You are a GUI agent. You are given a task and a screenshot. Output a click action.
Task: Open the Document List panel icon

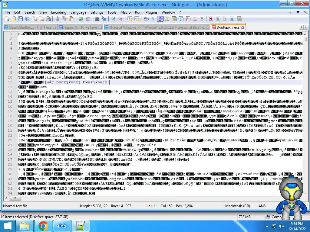coord(181,19)
